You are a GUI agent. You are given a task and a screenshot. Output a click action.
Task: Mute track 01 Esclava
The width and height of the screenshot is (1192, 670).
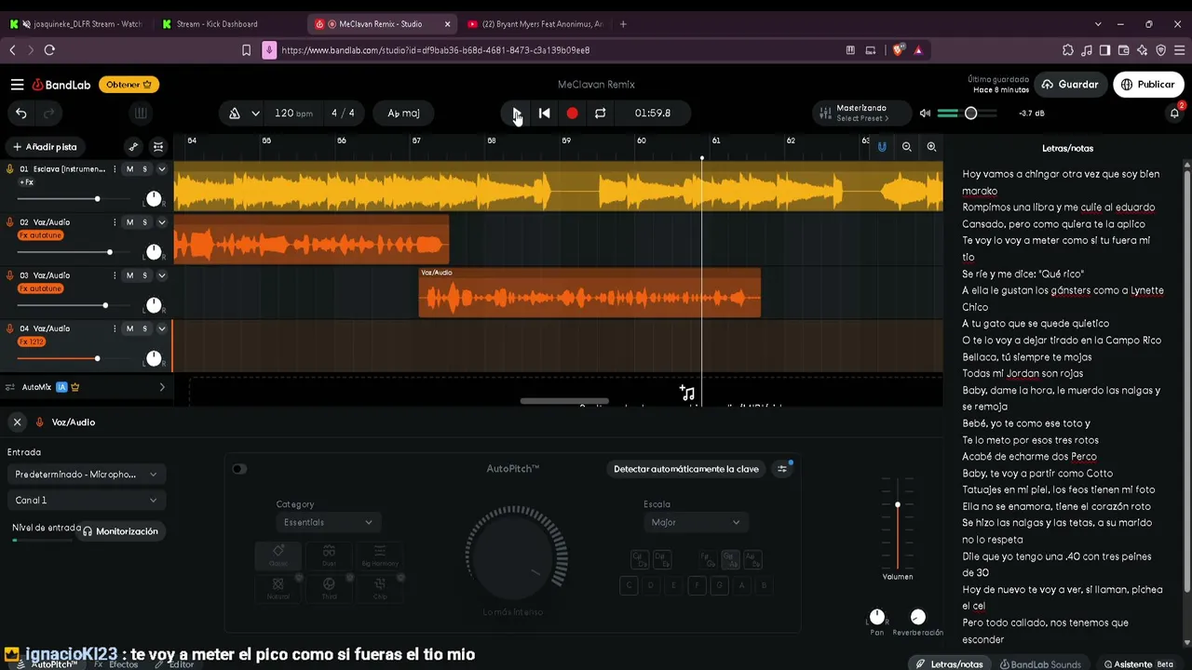[x=129, y=169]
